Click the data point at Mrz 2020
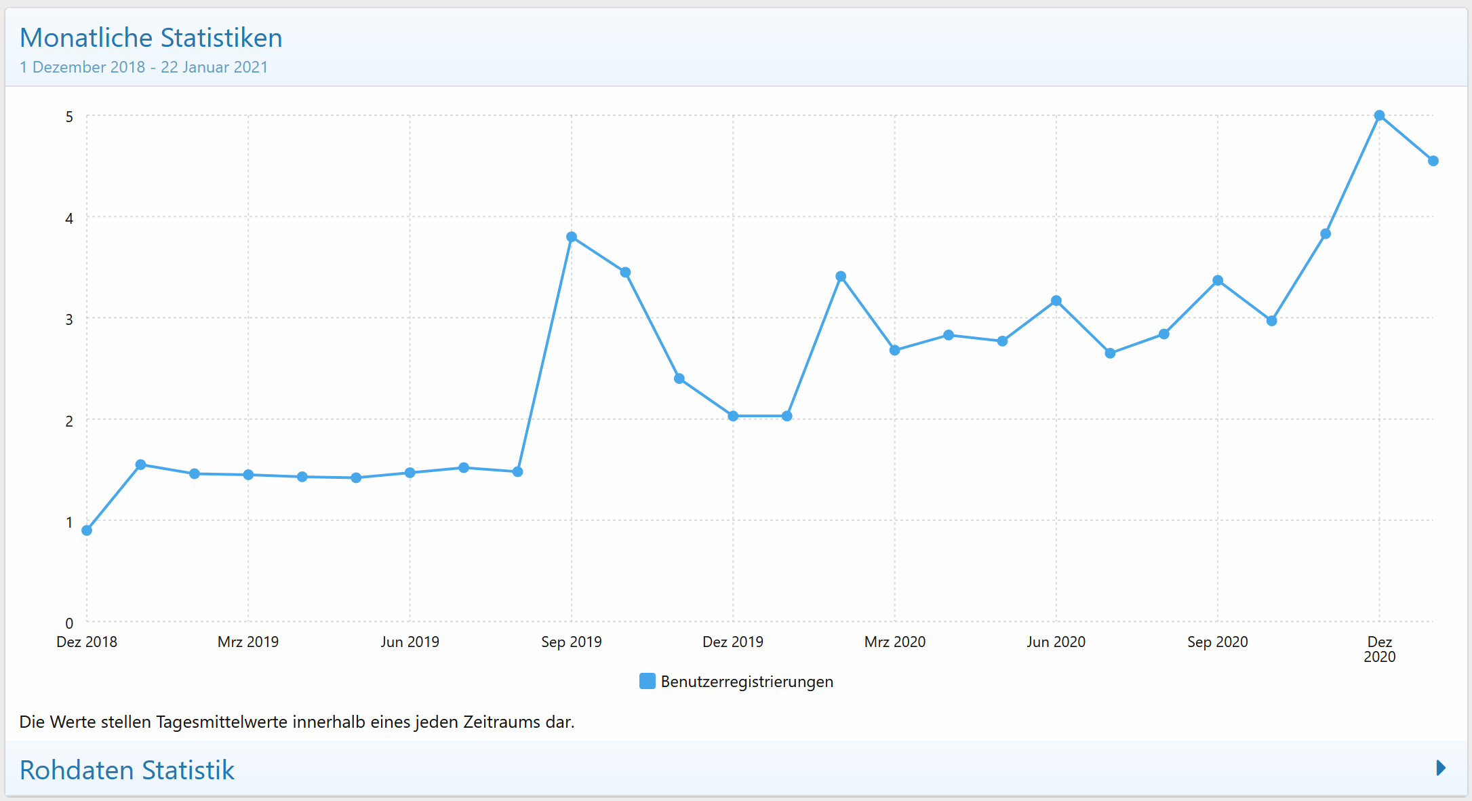The width and height of the screenshot is (1472, 801). (x=894, y=350)
